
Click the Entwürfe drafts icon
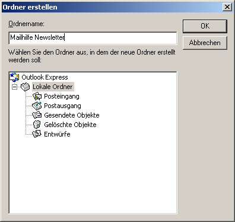[37, 134]
